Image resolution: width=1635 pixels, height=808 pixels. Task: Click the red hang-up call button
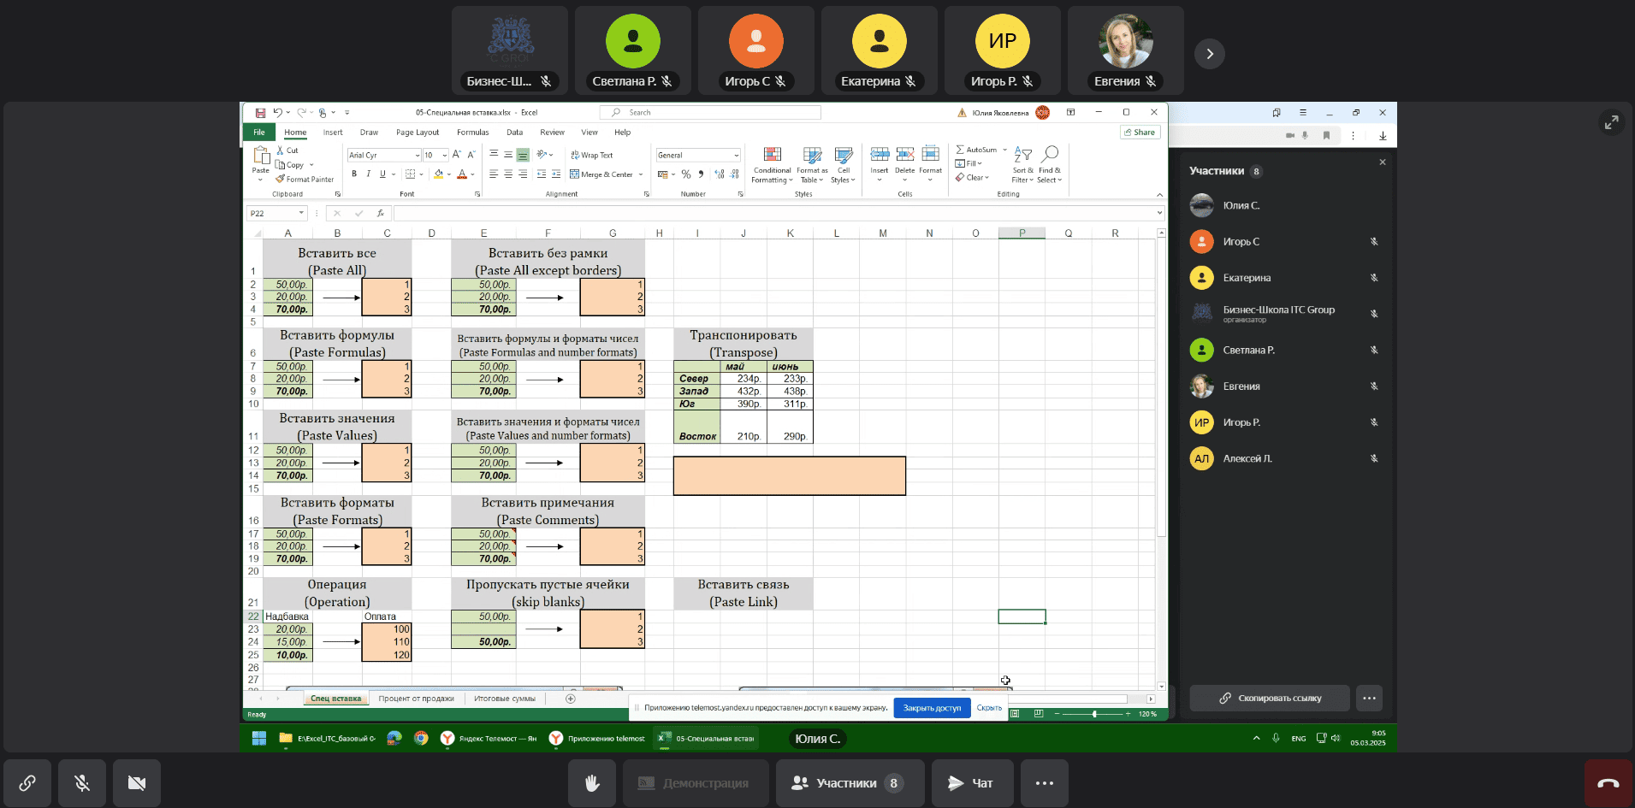click(1608, 782)
